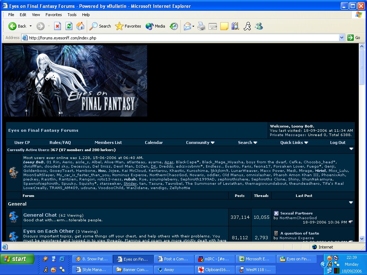Screen dimensions: 367x275
Task: Go to the Home page icon
Action: click(x=80, y=26)
